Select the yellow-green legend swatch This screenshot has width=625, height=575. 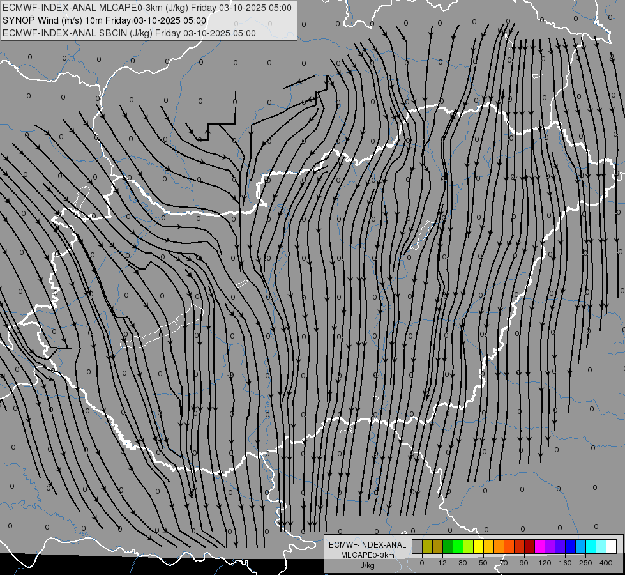[468, 546]
